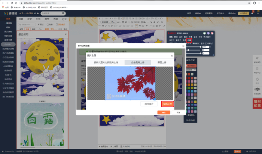The image size is (262, 154).
Task: Click the emoji smiley icon in toolbar
Action: (x=124, y=26)
